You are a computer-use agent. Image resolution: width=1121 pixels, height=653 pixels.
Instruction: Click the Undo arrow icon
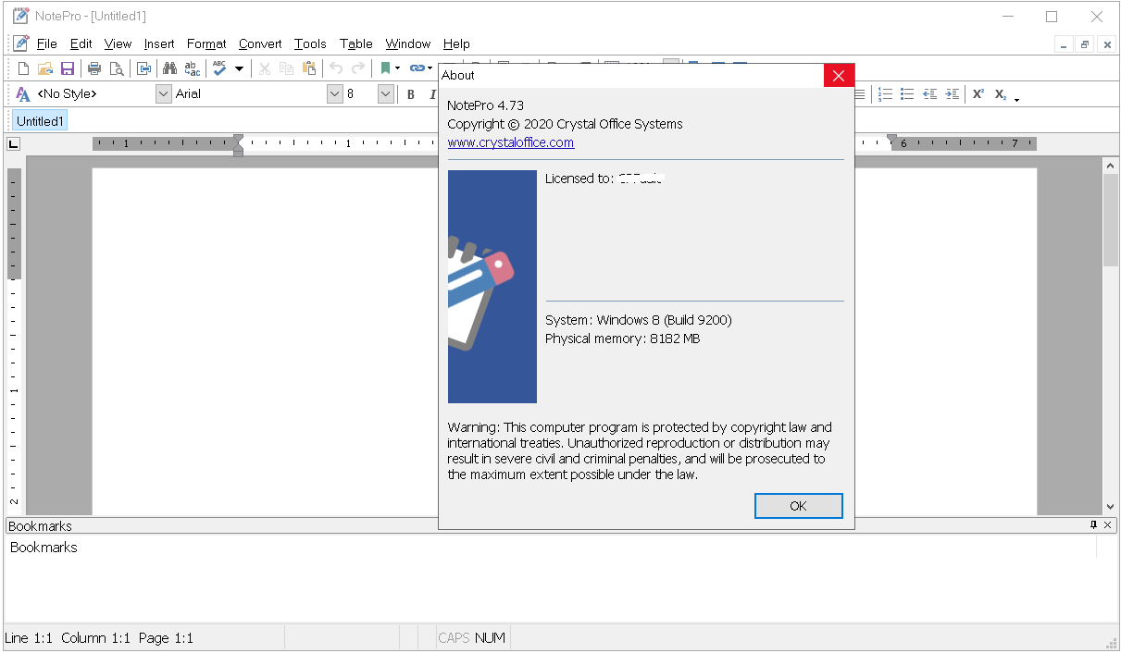pos(336,68)
